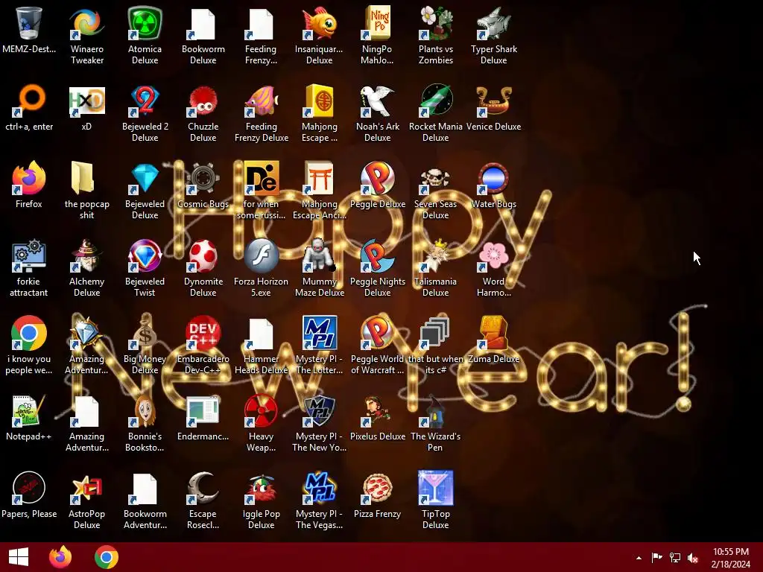Select Word Harmo... flower icon
This screenshot has height=572, width=763.
493,255
